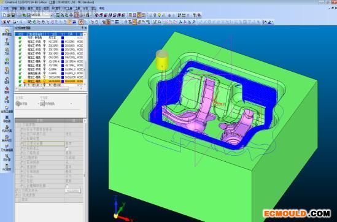This screenshot has width=337, height=222.
Task: Click the Open file folder icon
Action: (9, 15)
